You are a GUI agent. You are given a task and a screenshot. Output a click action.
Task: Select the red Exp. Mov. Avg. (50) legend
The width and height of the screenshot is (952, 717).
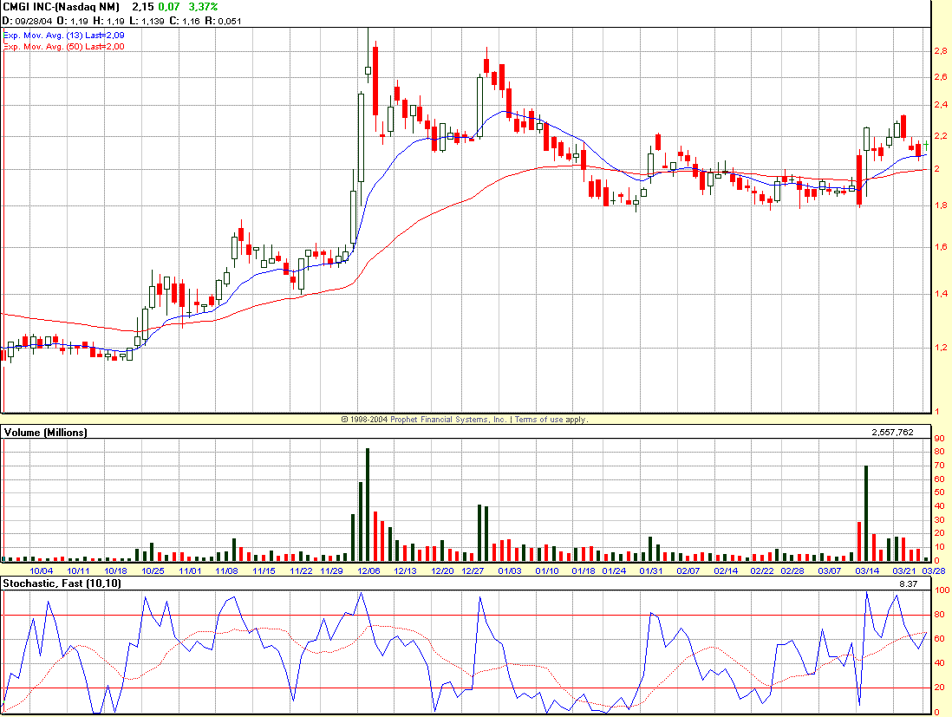coord(63,47)
